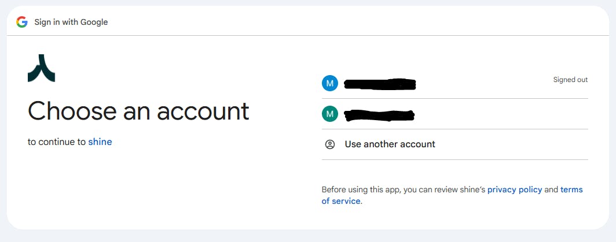Click the "to continue to" text
This screenshot has height=242, width=616.
pyautogui.click(x=57, y=142)
